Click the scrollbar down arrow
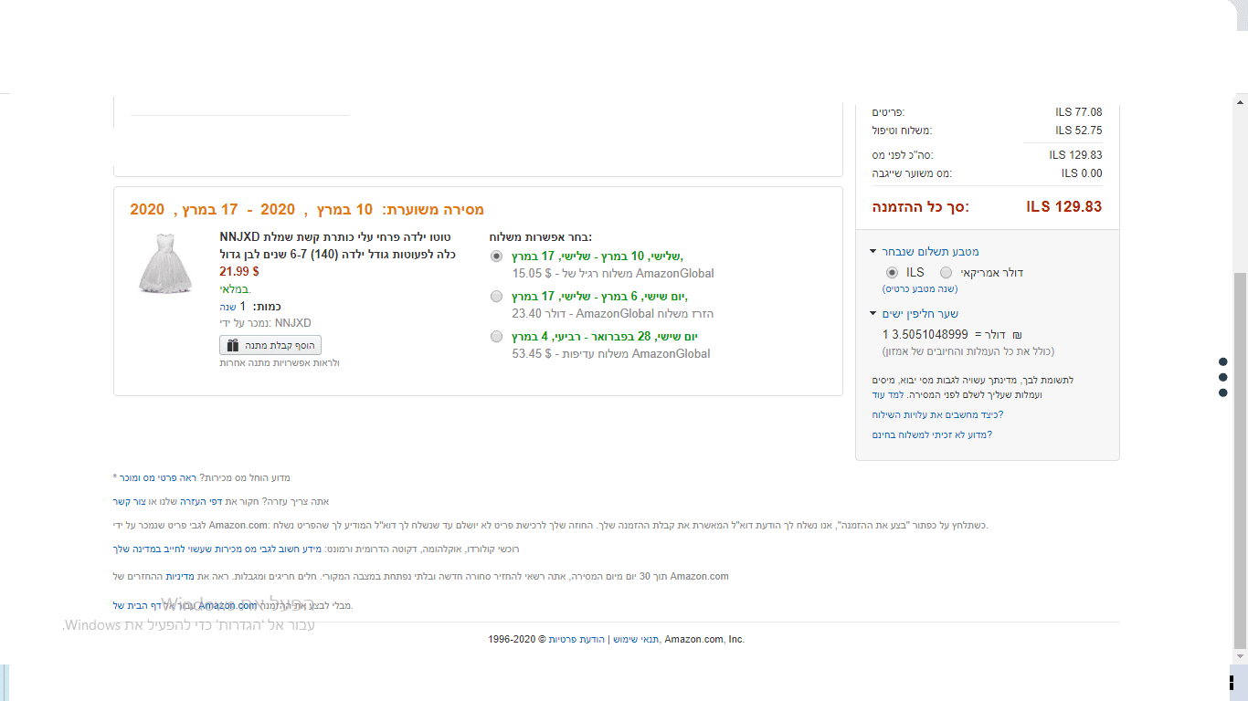The width and height of the screenshot is (1248, 701). pos(1240,655)
